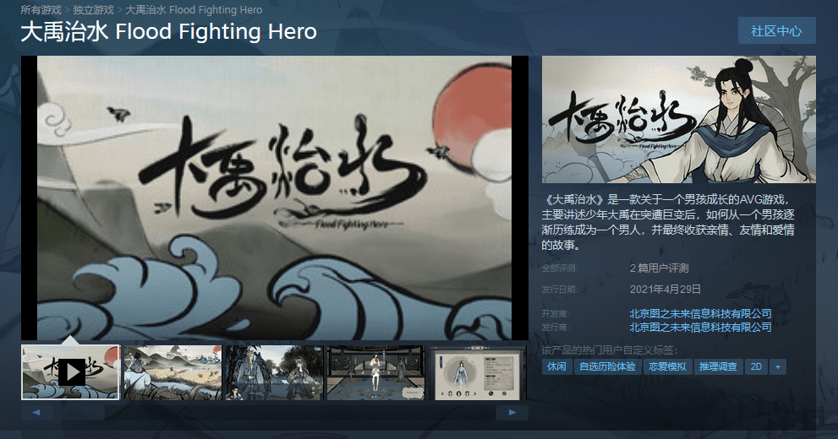Image resolution: width=838 pixels, height=439 pixels.
Task: Select the 推理调查 tag
Action: 718,367
